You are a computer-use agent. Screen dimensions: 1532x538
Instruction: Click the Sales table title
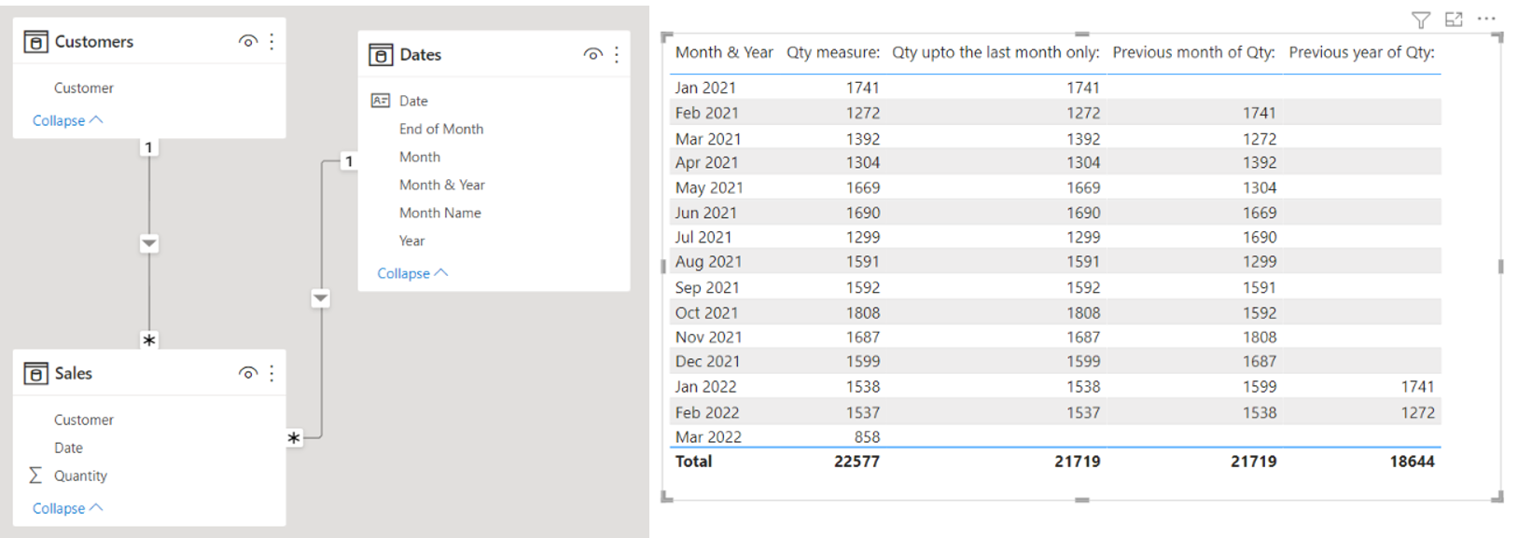pos(74,374)
